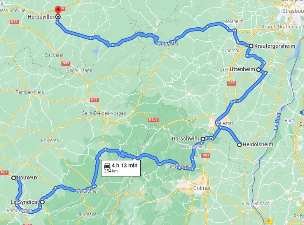Click the Saint-Dié-des-Vosges label
The height and width of the screenshot is (225, 304).
point(104,113)
